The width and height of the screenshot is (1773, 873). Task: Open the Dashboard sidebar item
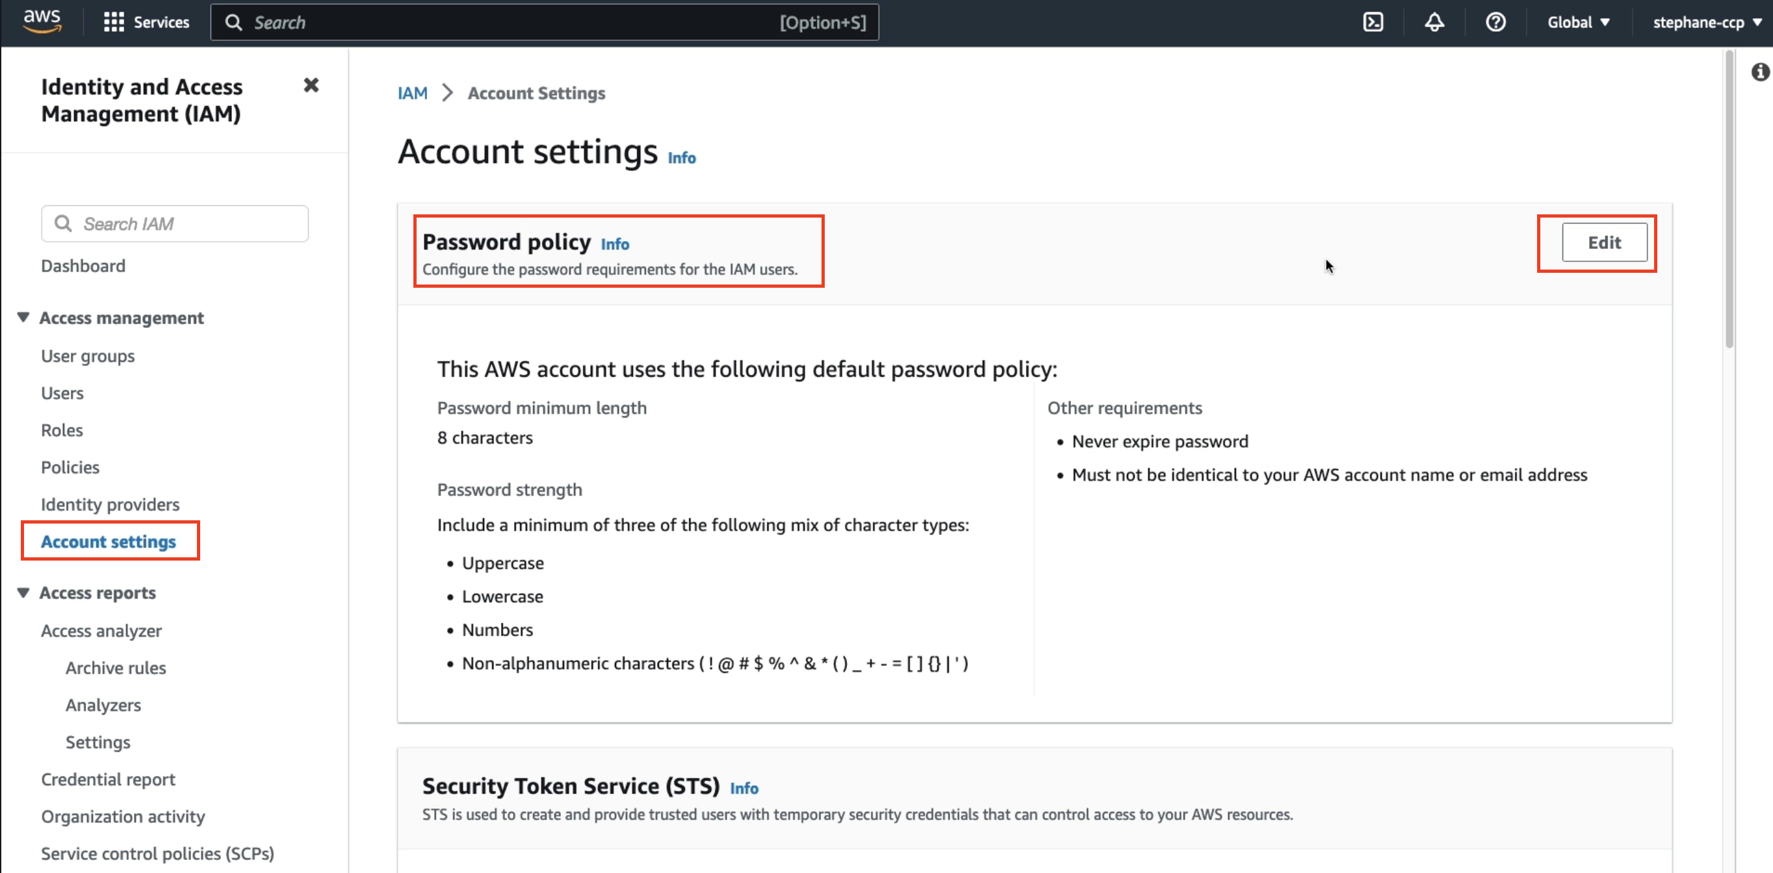click(83, 266)
